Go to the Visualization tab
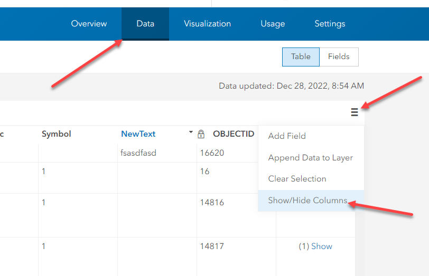 point(207,24)
